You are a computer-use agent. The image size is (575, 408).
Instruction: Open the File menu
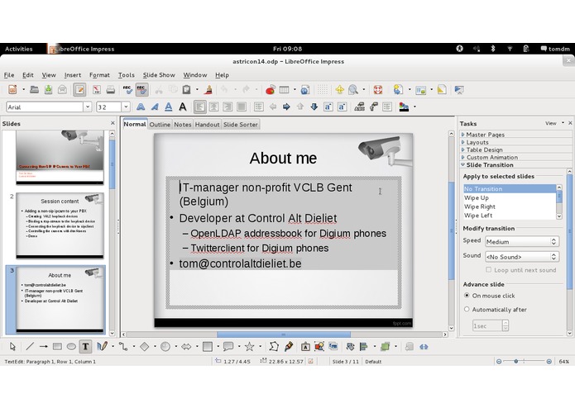(x=9, y=74)
